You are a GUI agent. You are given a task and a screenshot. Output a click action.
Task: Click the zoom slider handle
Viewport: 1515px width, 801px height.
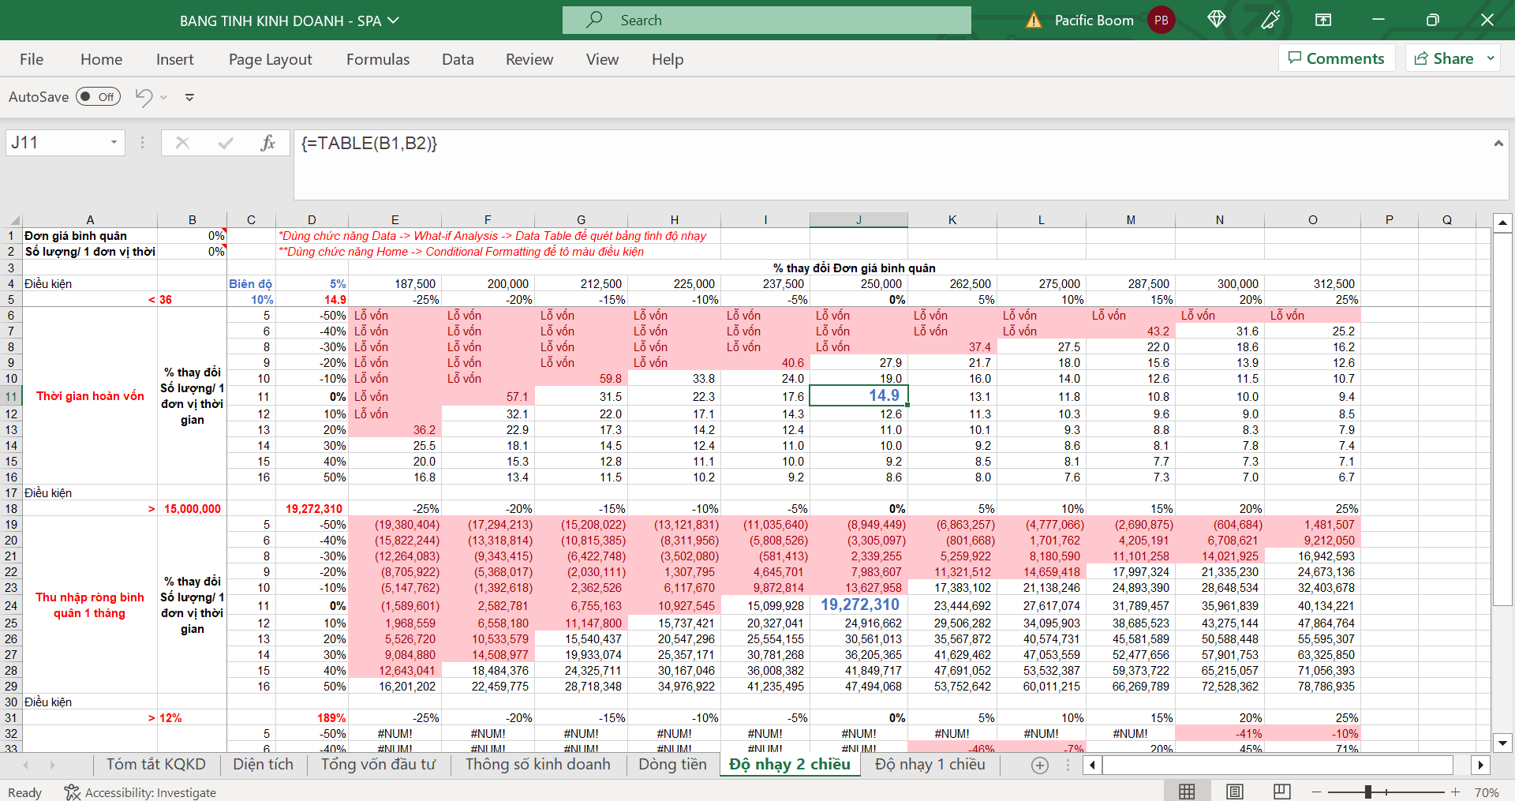pos(1368,792)
